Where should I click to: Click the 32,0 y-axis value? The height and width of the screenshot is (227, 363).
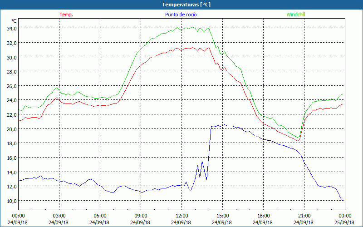tap(11, 43)
